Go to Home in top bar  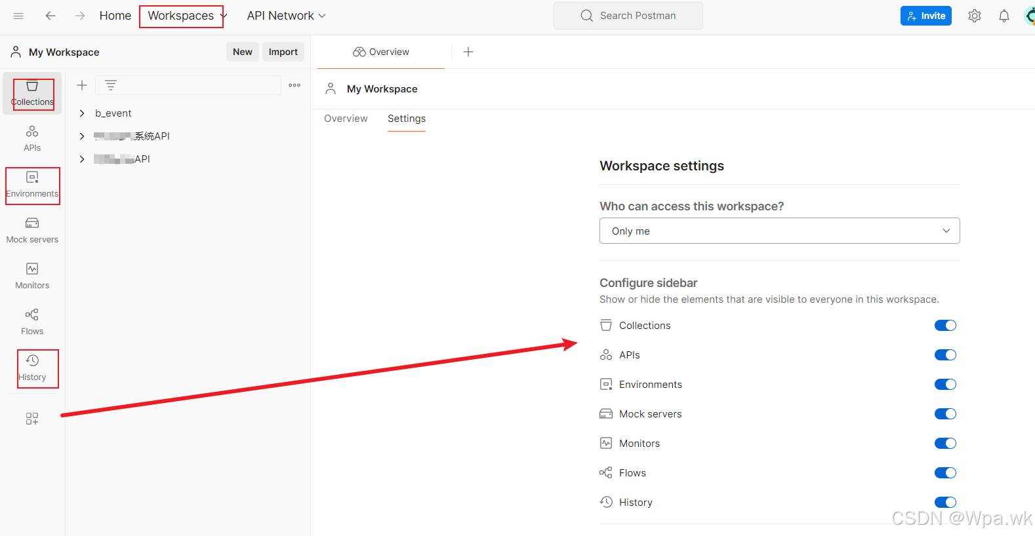point(115,16)
